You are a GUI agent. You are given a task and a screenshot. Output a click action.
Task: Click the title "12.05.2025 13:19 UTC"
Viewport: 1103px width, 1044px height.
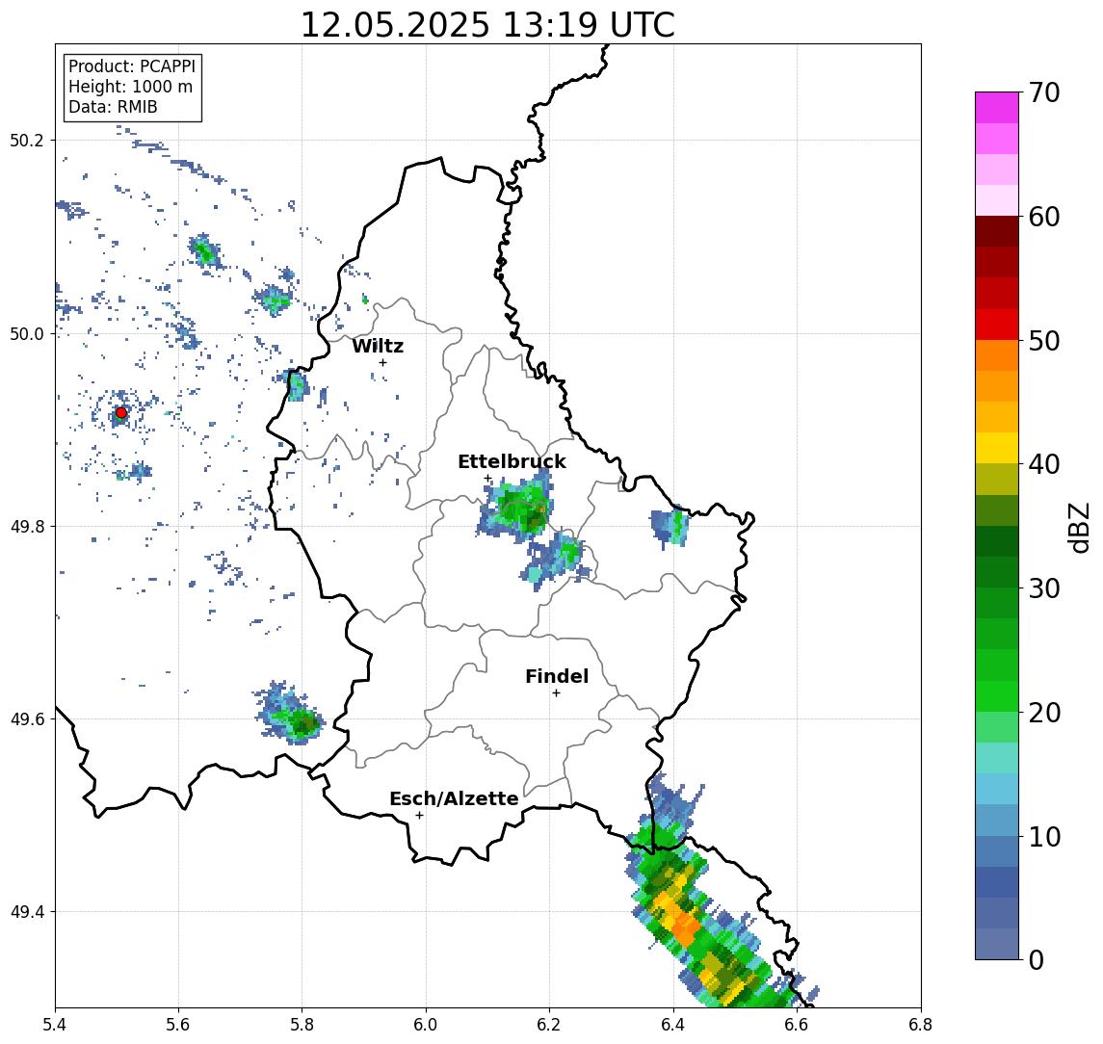pyautogui.click(x=487, y=25)
